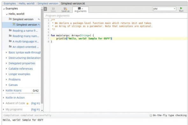
Task: Click Simplest version in the breadcrumb
Action: pos(48,3)
